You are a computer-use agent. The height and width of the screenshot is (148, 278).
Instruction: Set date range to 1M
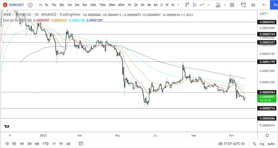click(x=22, y=144)
